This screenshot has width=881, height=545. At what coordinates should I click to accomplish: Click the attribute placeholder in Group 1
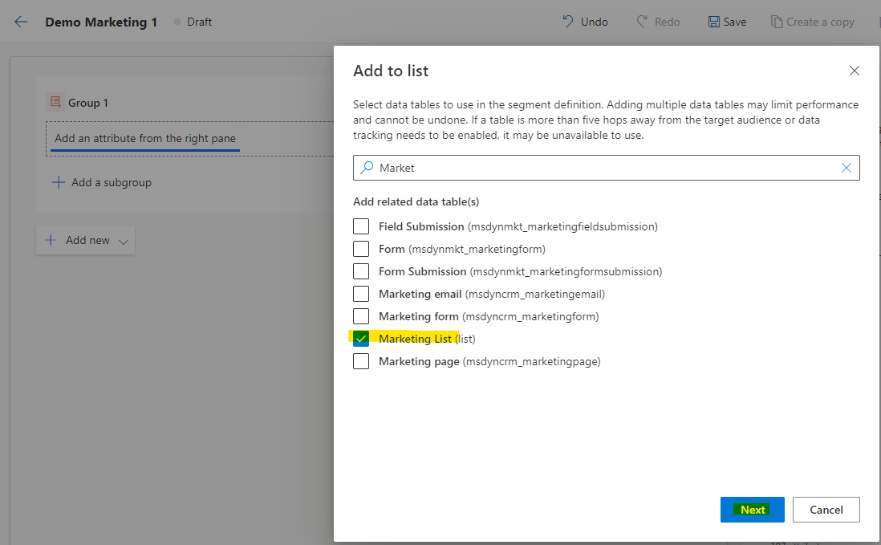pyautogui.click(x=144, y=138)
